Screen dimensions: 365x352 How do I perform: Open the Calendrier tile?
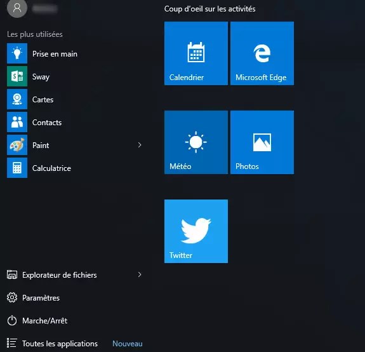pyautogui.click(x=196, y=53)
